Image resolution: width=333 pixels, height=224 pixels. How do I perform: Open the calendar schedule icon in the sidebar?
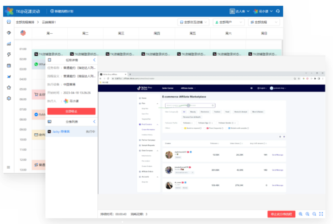click(x=9, y=65)
